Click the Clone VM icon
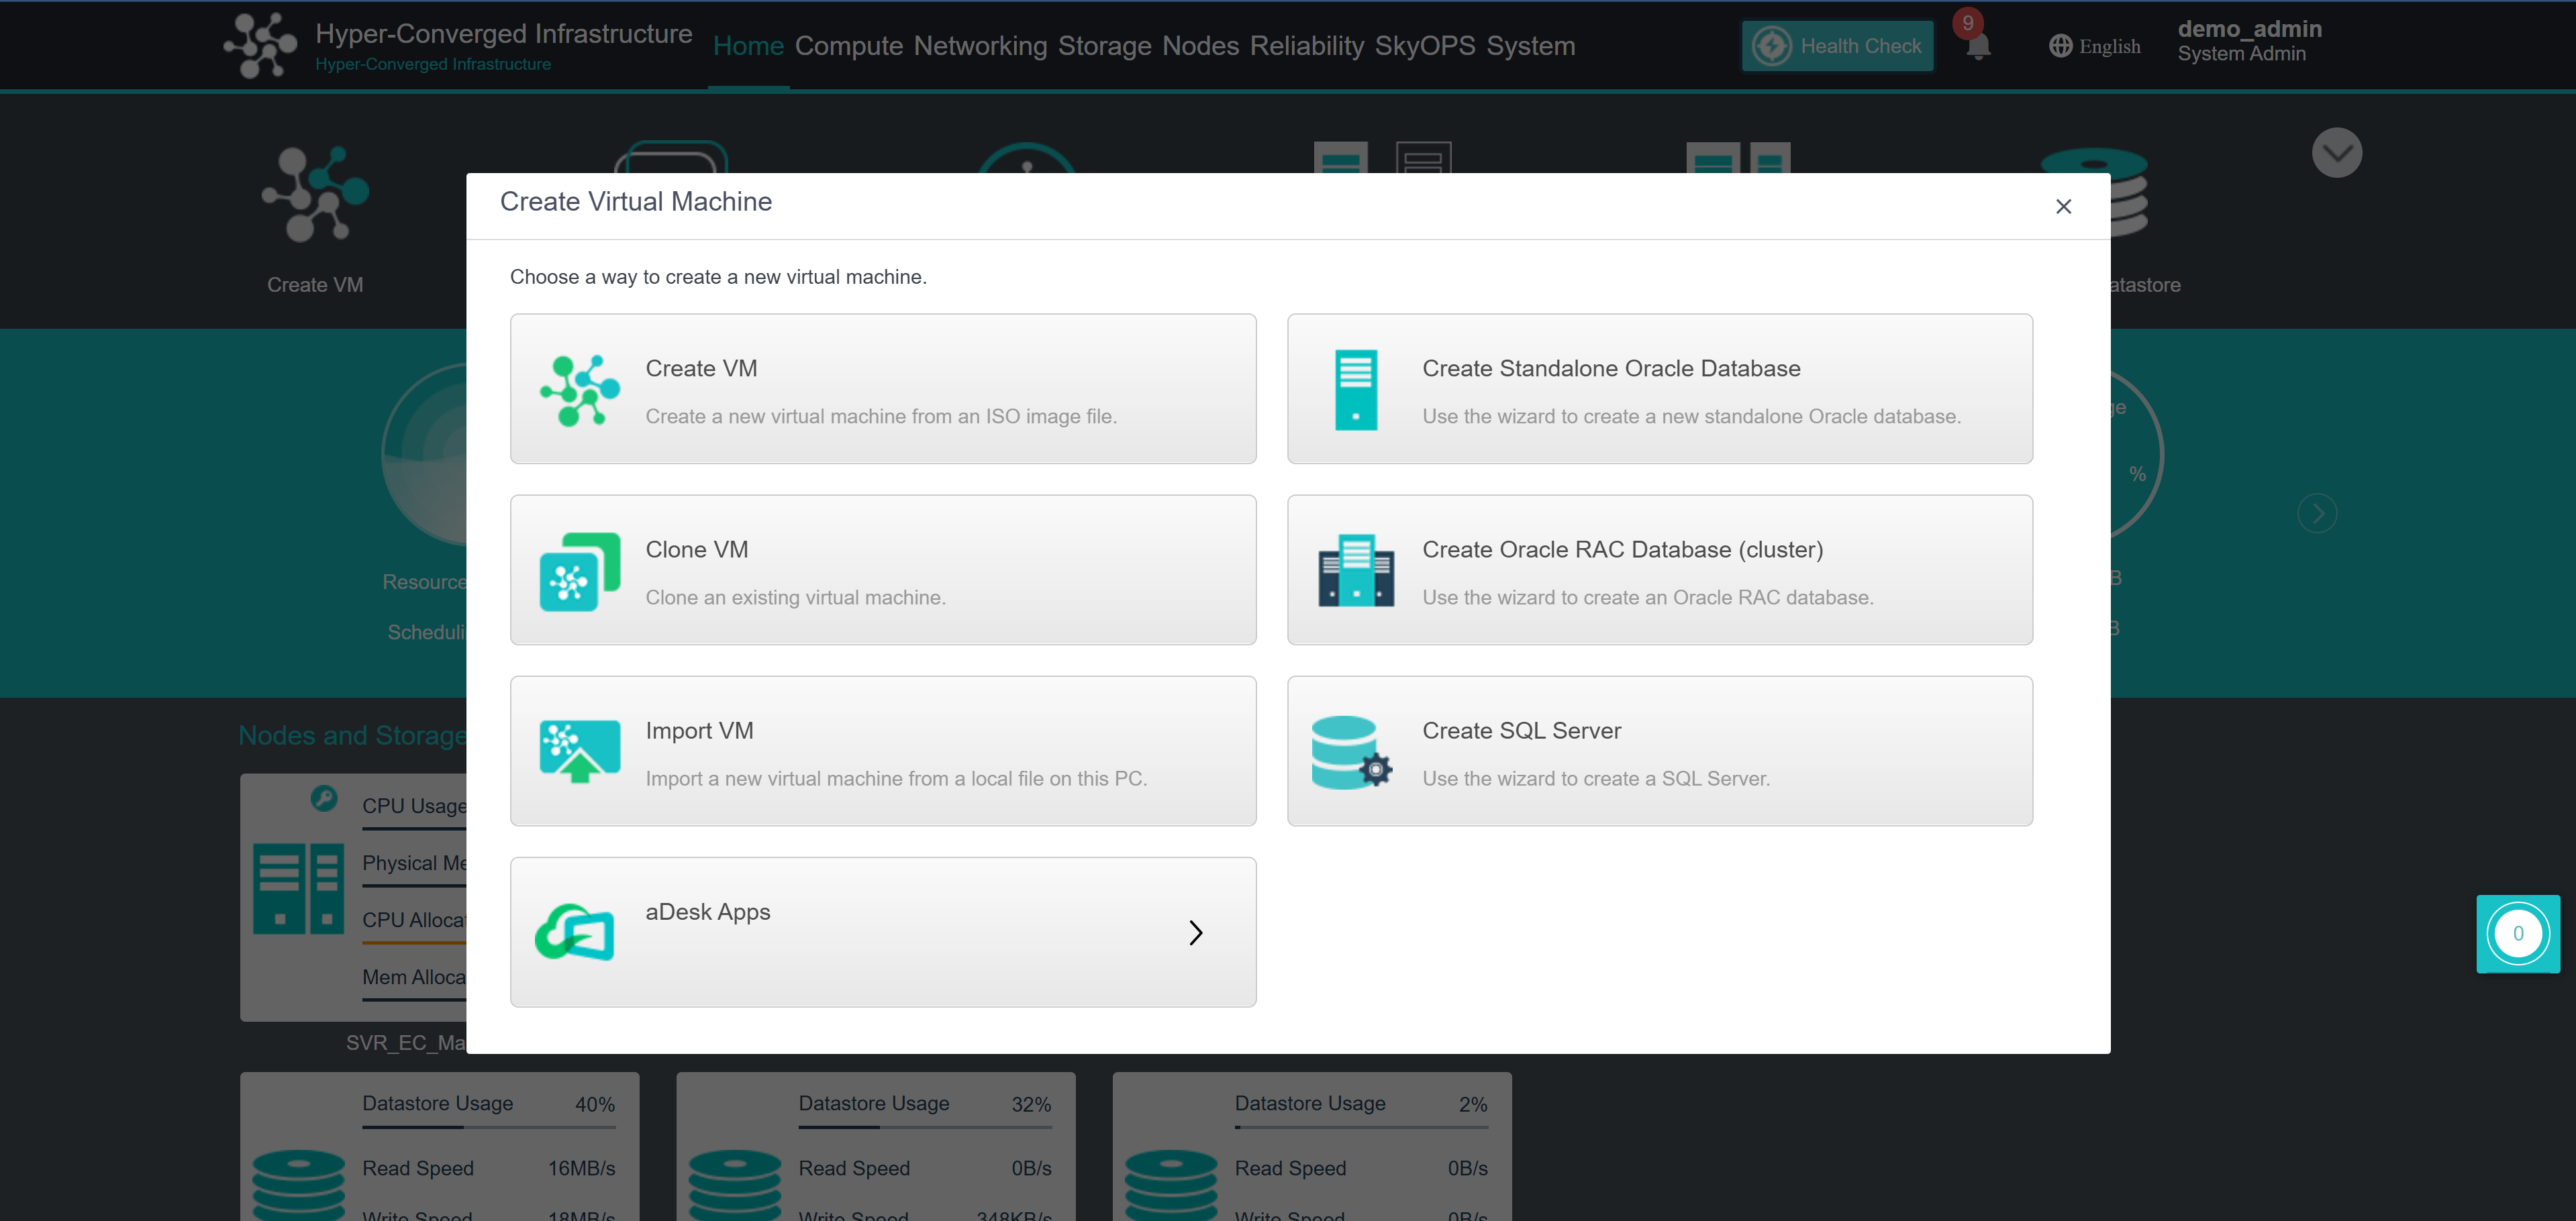This screenshot has width=2576, height=1221. (579, 572)
